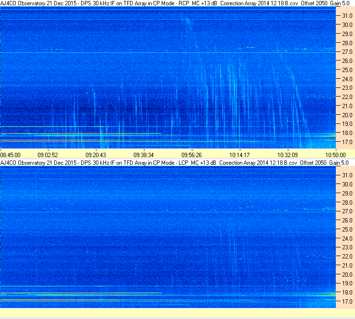
Task: Click the 25.0 frequency label in LCP panel
Action: click(x=347, y=230)
